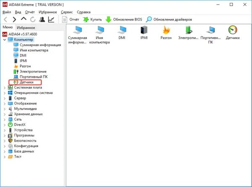
Task: Select DirectX Xbox icon in tree
Action: point(10,125)
